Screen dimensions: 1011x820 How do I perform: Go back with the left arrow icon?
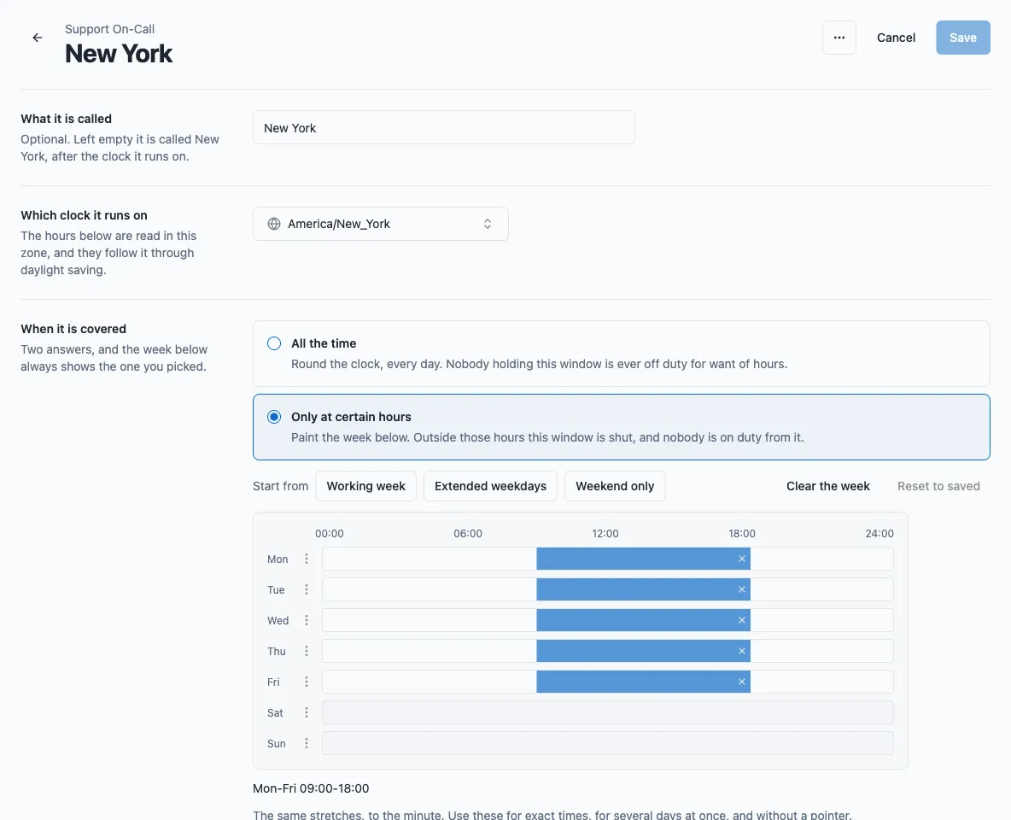(38, 38)
